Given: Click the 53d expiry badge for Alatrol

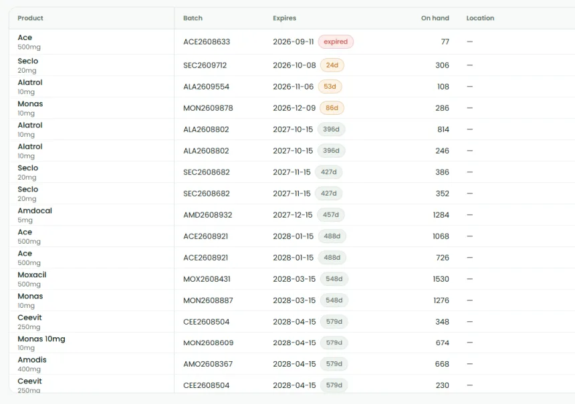Looking at the screenshot, I should (x=330, y=87).
